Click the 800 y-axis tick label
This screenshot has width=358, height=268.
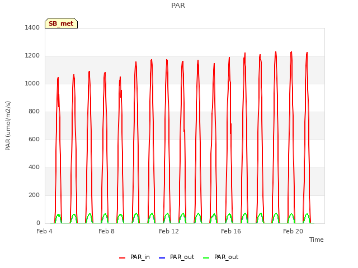[34, 112]
